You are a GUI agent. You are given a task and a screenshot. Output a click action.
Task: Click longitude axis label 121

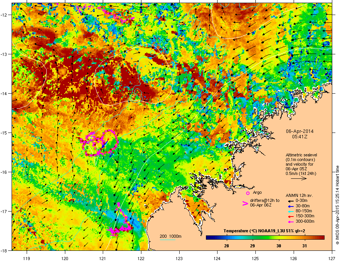coord(103,258)
